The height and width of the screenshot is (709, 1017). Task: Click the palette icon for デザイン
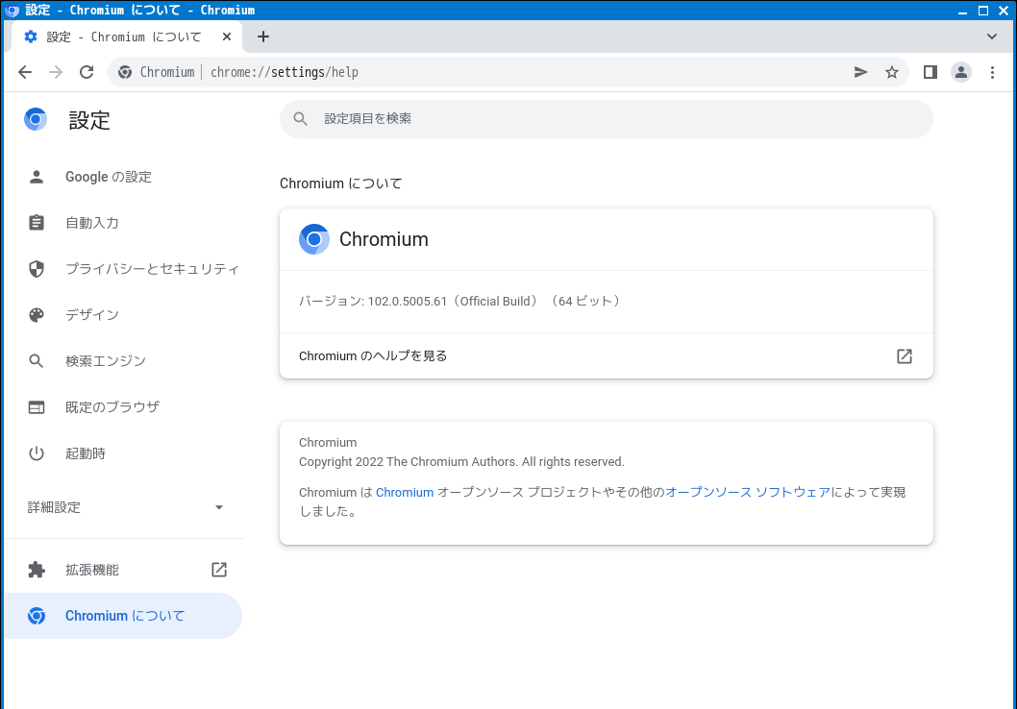(x=37, y=315)
